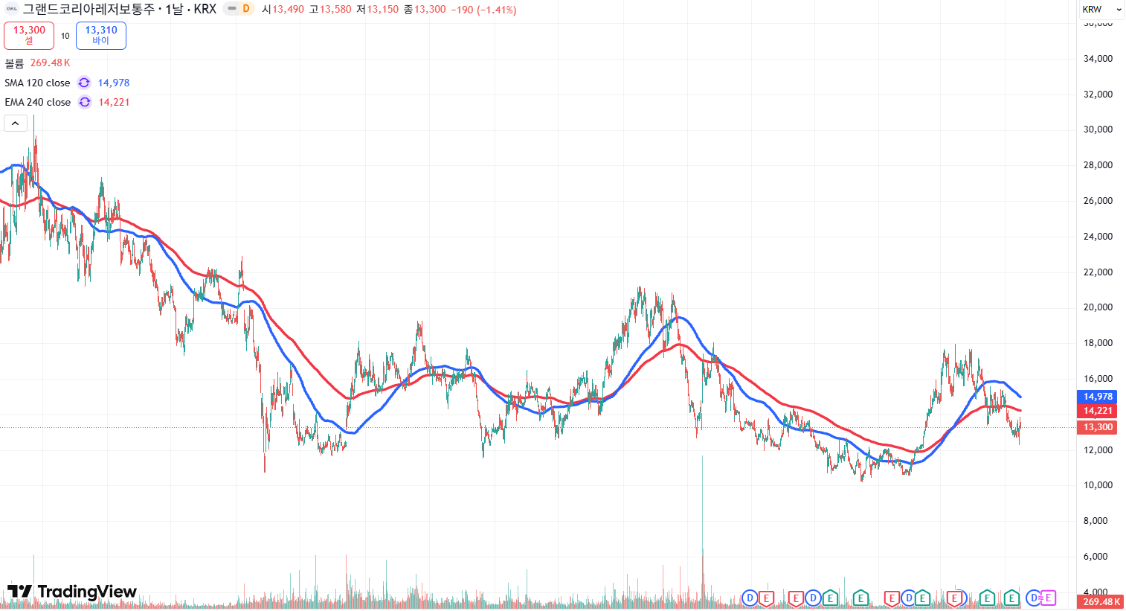1126x611 pixels.
Task: Click 20,000 on the price scale
Action: (x=1098, y=307)
